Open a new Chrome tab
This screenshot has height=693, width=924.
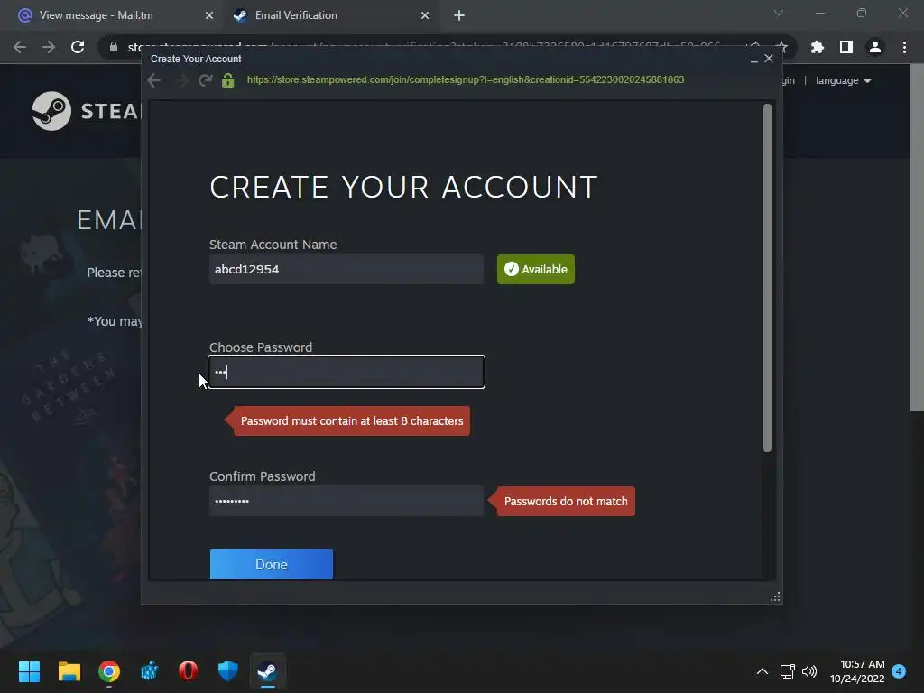[x=459, y=15]
